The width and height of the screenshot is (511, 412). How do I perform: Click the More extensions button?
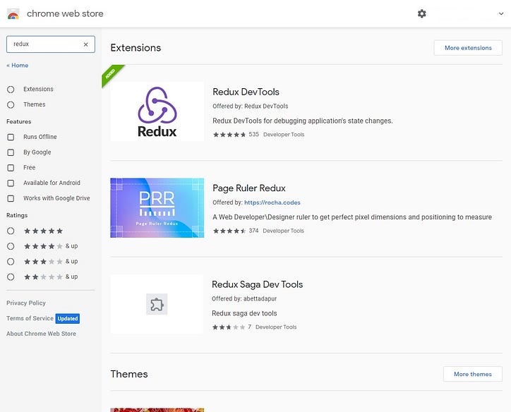pyautogui.click(x=468, y=48)
